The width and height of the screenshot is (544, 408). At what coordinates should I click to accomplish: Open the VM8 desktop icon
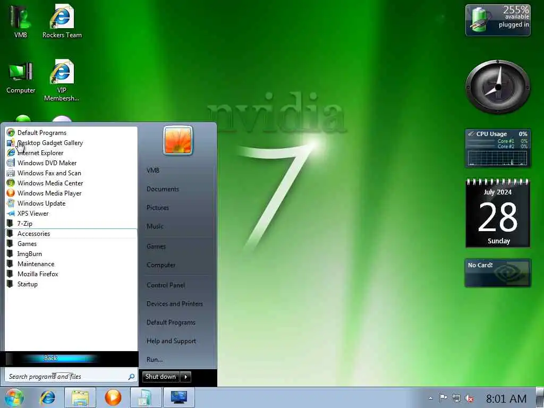tap(21, 21)
